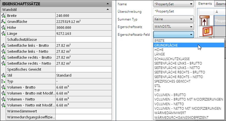Choose GRUNDFLÄCHE from the dropdown list
Viewport: 226px width, 121px height.
[189, 45]
